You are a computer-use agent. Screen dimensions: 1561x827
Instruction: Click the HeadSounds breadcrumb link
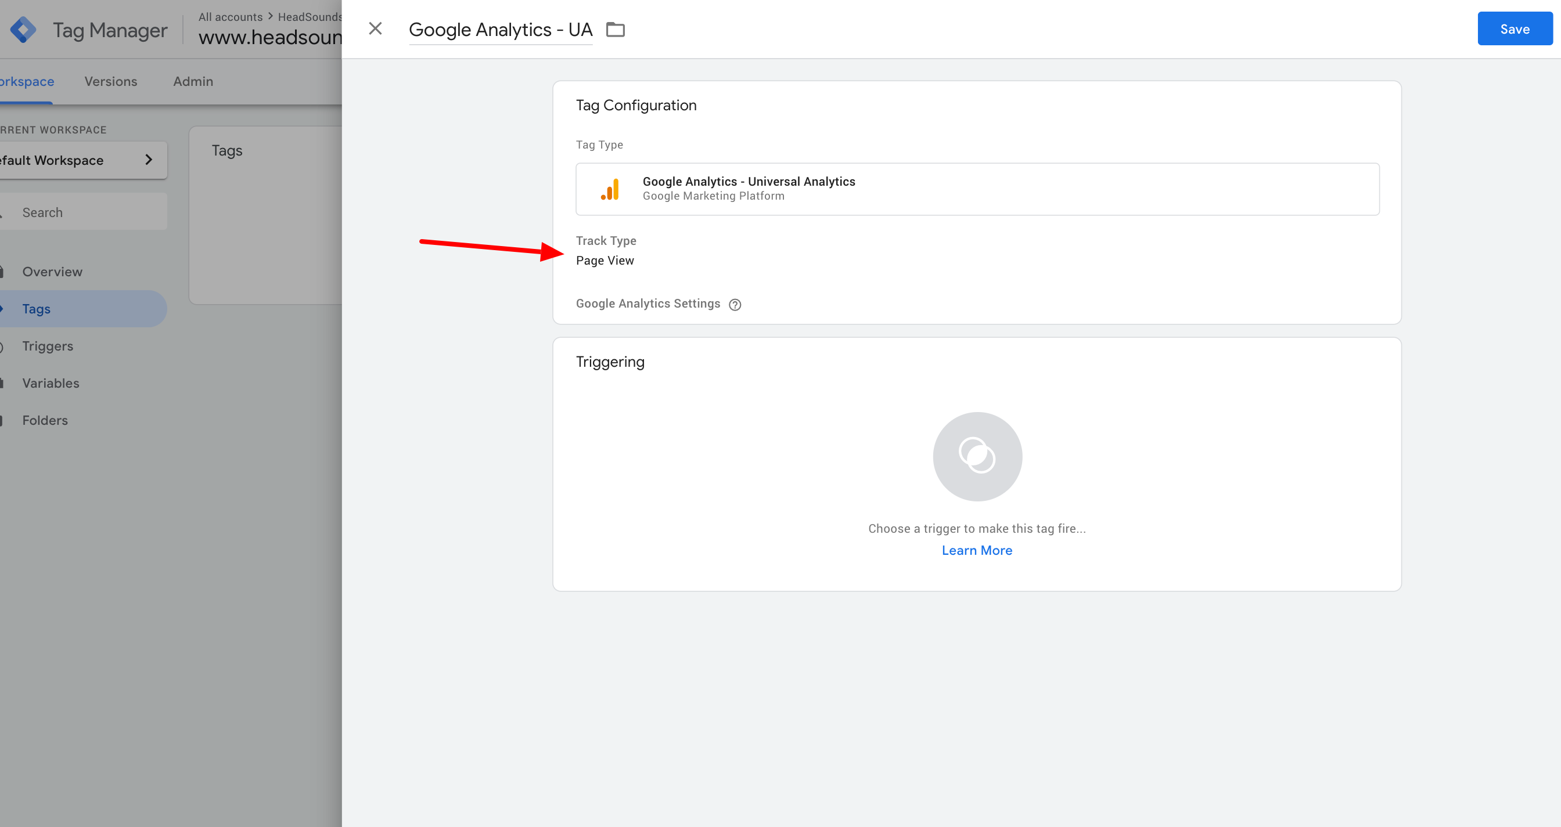click(310, 17)
